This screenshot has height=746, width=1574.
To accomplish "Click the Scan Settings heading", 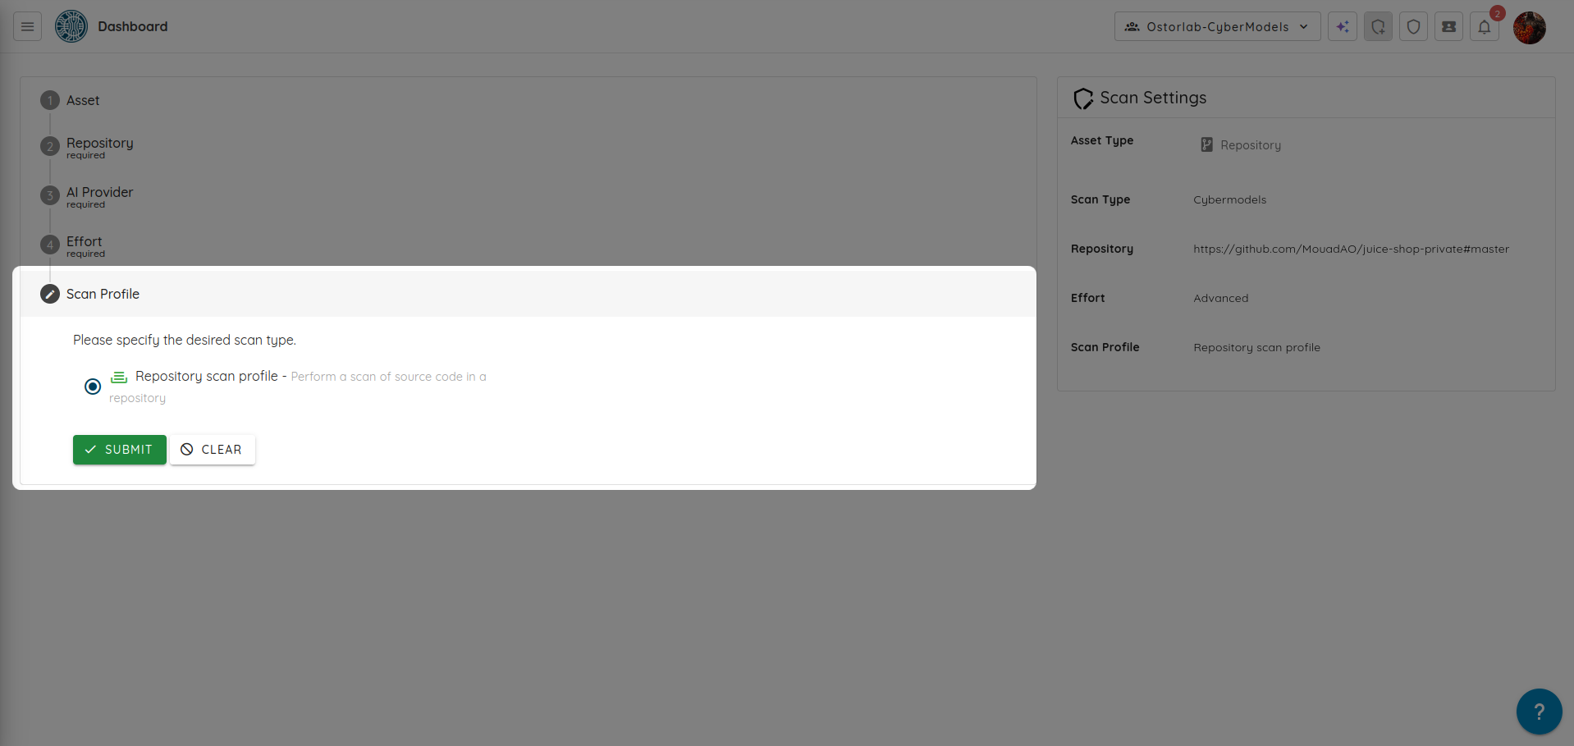I will point(1153,98).
